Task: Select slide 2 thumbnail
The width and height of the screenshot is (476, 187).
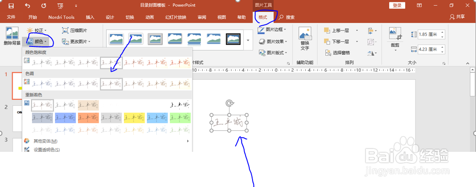Action: tap(17, 119)
